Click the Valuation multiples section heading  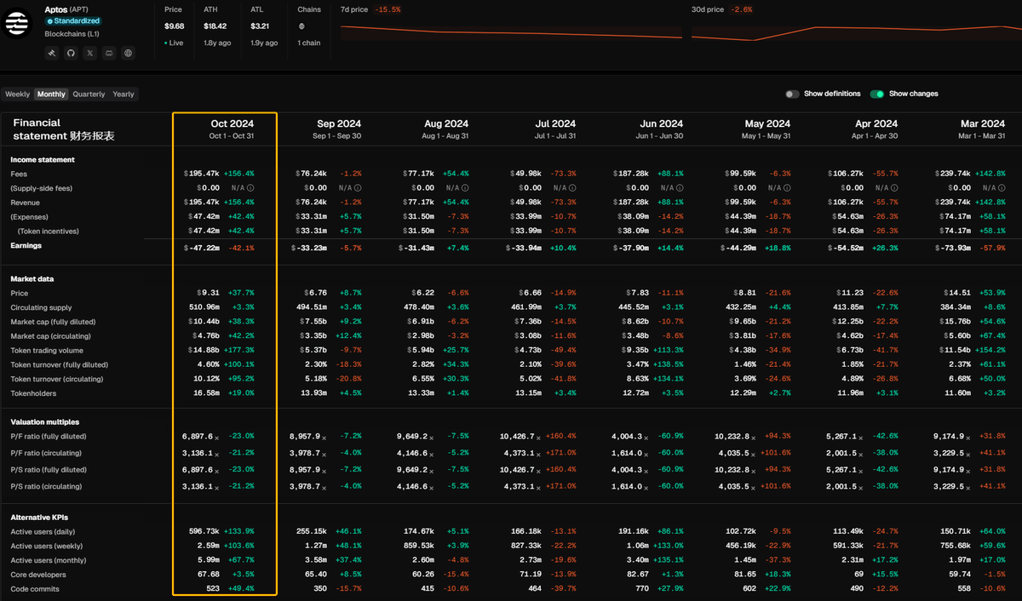[44, 422]
